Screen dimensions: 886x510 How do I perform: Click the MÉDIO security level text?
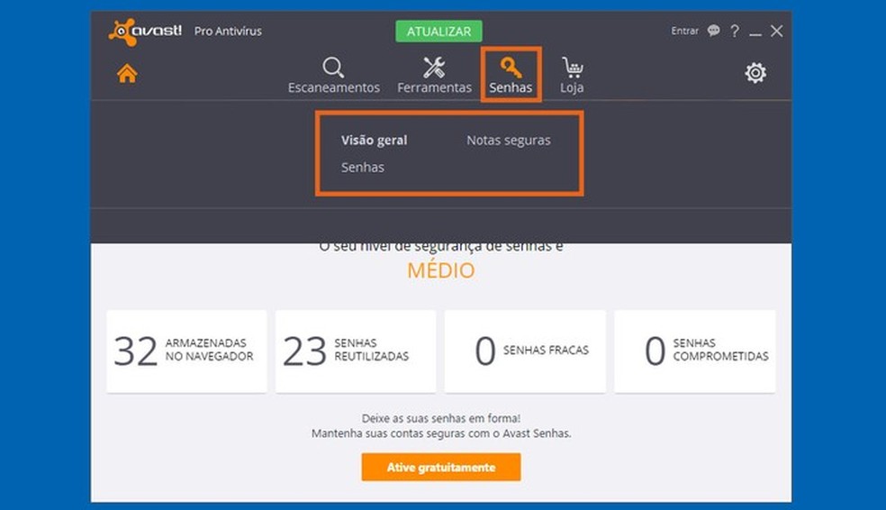[x=441, y=270]
